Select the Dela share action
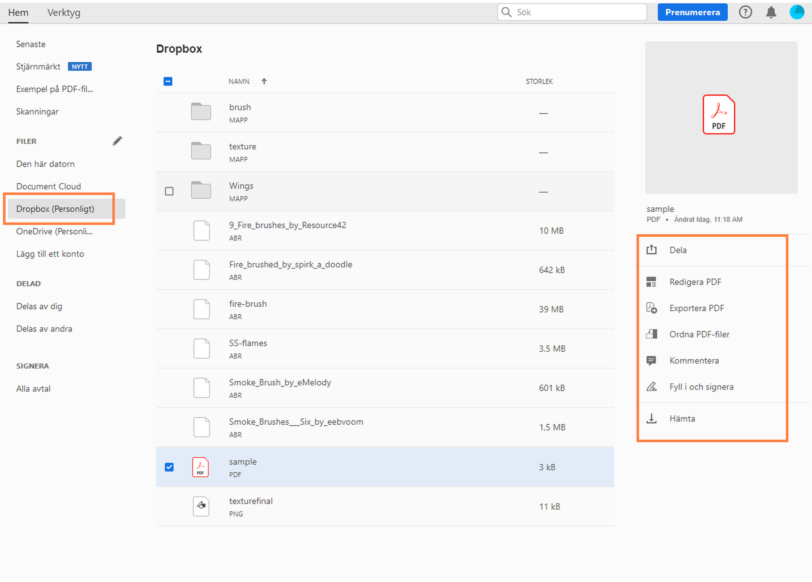Screen dimensions: 812x582 tap(678, 250)
